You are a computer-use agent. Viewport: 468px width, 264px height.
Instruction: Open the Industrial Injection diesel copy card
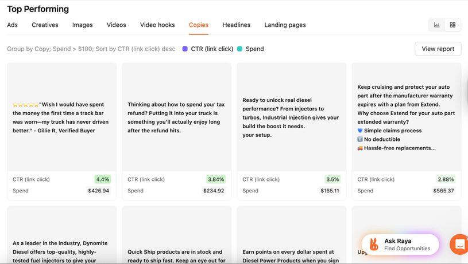[292, 132]
